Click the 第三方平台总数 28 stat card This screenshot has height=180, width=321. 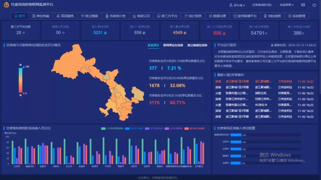[21, 30]
